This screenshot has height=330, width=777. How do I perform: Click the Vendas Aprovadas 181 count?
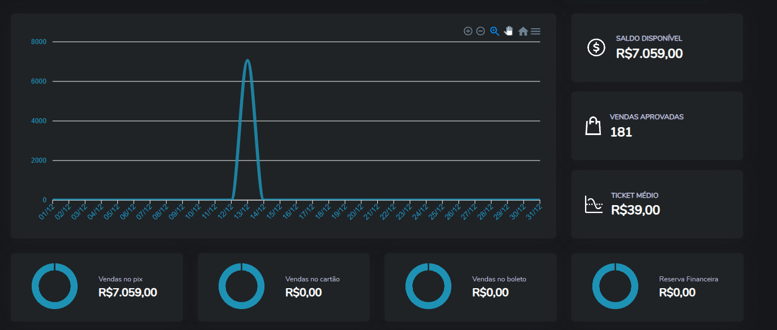point(621,132)
